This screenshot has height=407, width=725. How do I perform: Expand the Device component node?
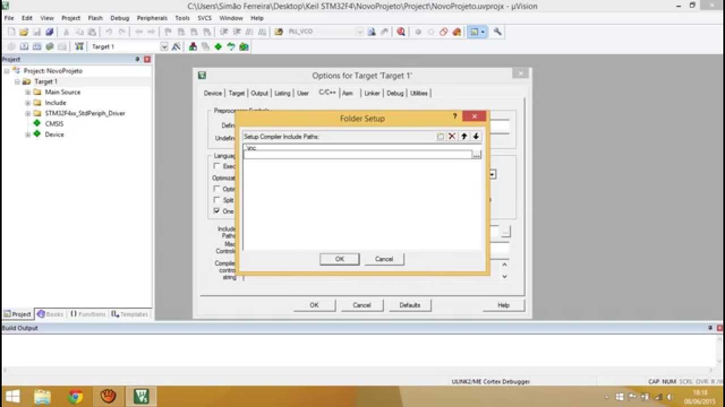click(28, 135)
